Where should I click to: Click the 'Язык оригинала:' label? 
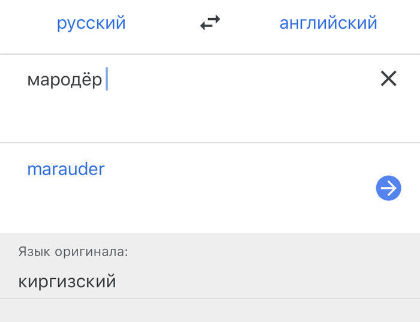coord(73,251)
